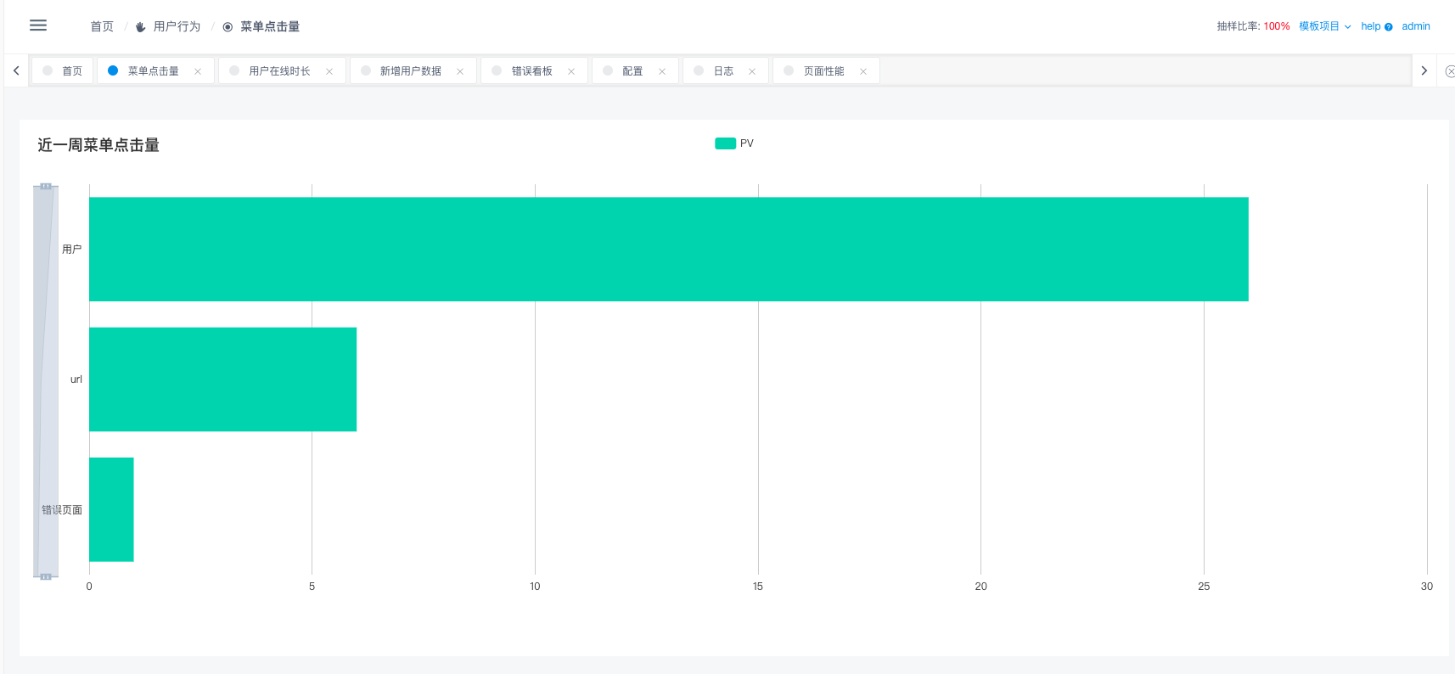Image resolution: width=1455 pixels, height=674 pixels.
Task: Click the PV legend label text
Action: click(x=747, y=143)
